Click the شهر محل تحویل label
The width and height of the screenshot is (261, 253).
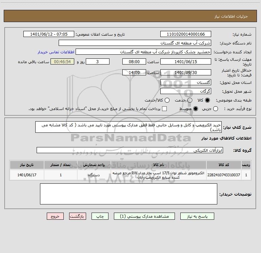(237, 92)
